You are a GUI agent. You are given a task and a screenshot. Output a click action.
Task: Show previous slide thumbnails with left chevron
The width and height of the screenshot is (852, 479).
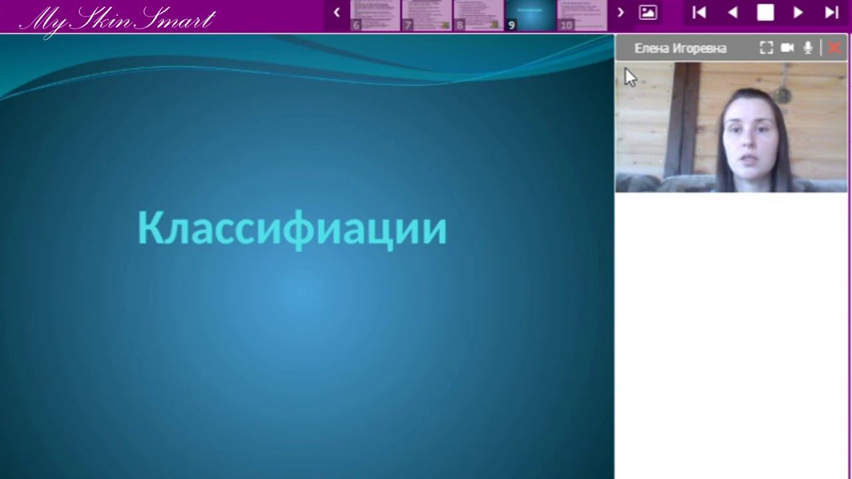[x=337, y=12]
